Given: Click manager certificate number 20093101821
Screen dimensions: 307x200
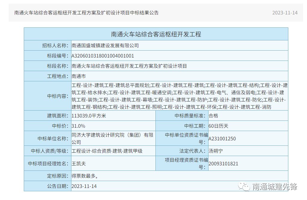Looking at the screenshot, I should tap(223, 164).
